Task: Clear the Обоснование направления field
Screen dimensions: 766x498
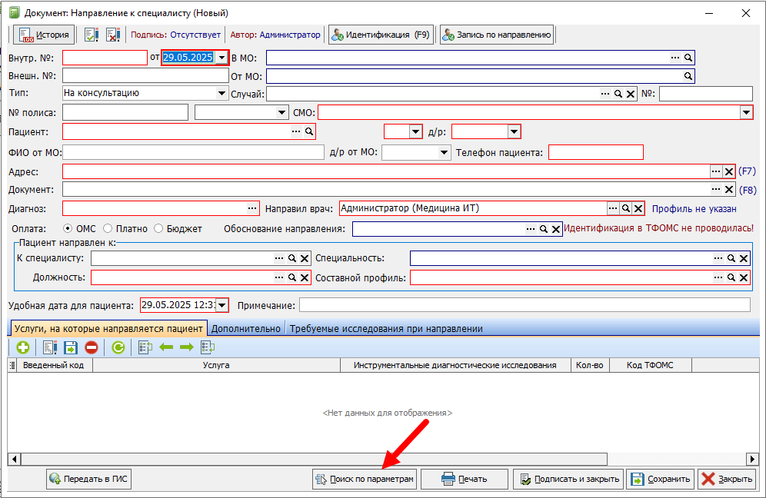Action: [556, 229]
